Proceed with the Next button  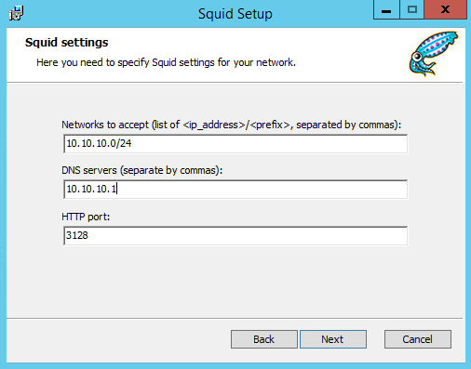coord(333,339)
